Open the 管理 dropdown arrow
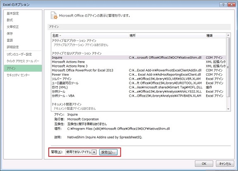This screenshot has width=238, height=171. (x=94, y=152)
